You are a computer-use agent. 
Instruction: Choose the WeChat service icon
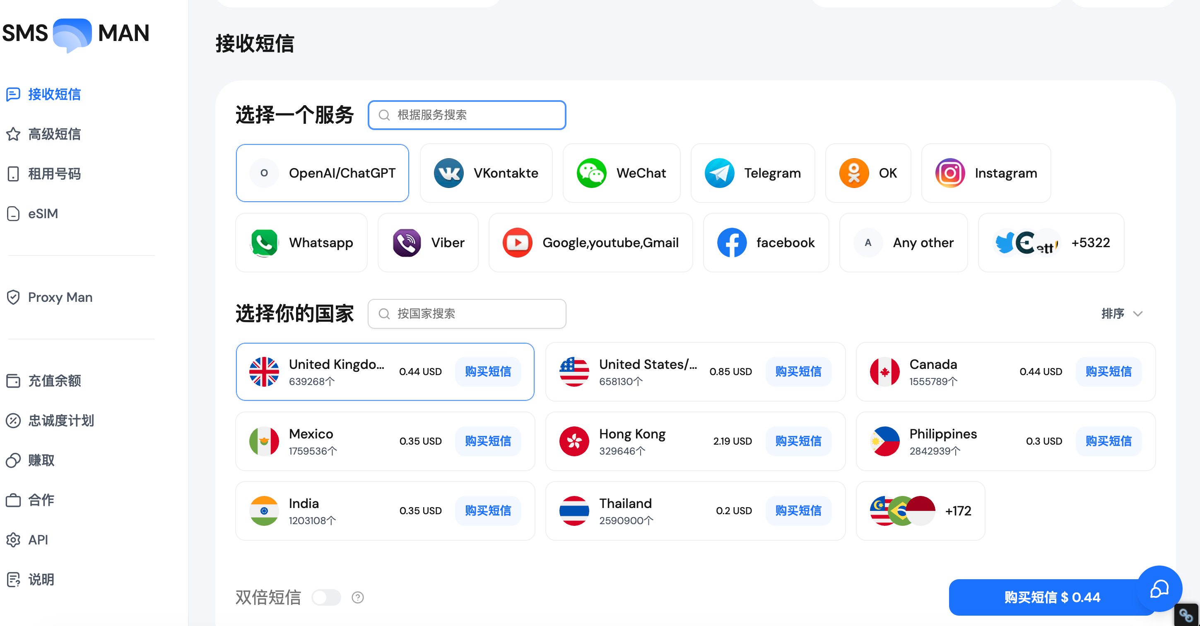[x=591, y=173]
